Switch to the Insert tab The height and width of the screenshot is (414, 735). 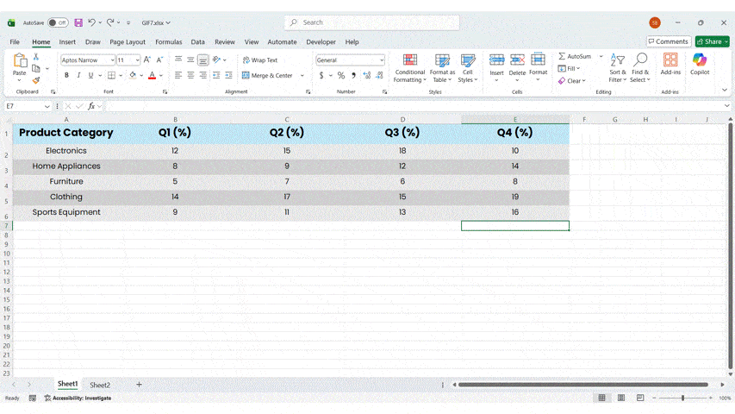[x=67, y=41]
